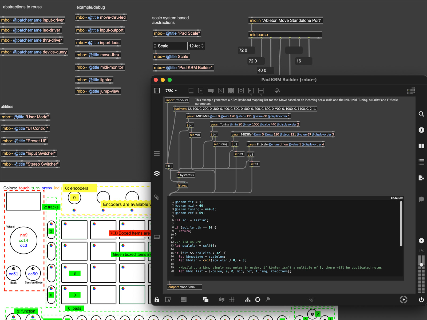
Task: Open the packages layers icon in left sidebar
Action: tap(157, 173)
